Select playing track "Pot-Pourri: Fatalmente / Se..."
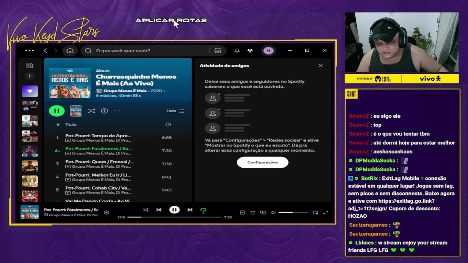Viewport: 468px width, 263px height. tap(118, 150)
